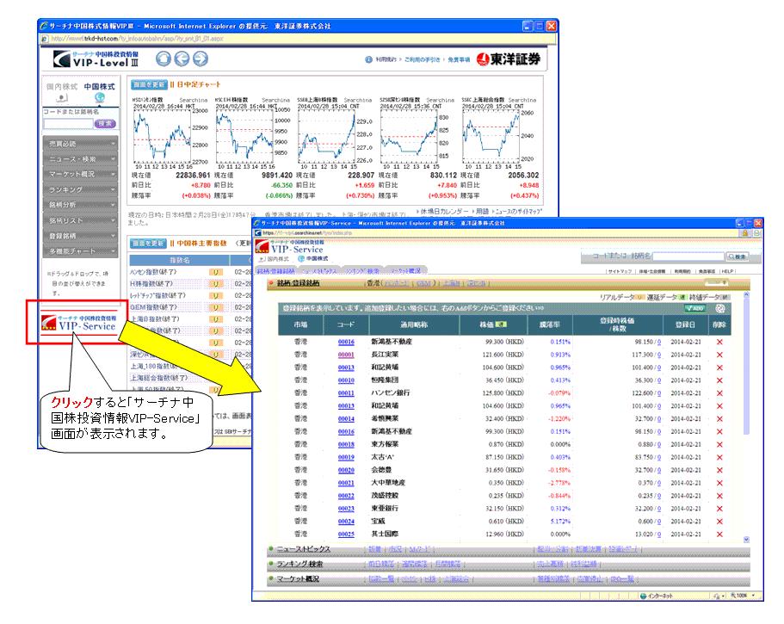Open stock code link 00016
The height and width of the screenshot is (624, 784).
346,342
